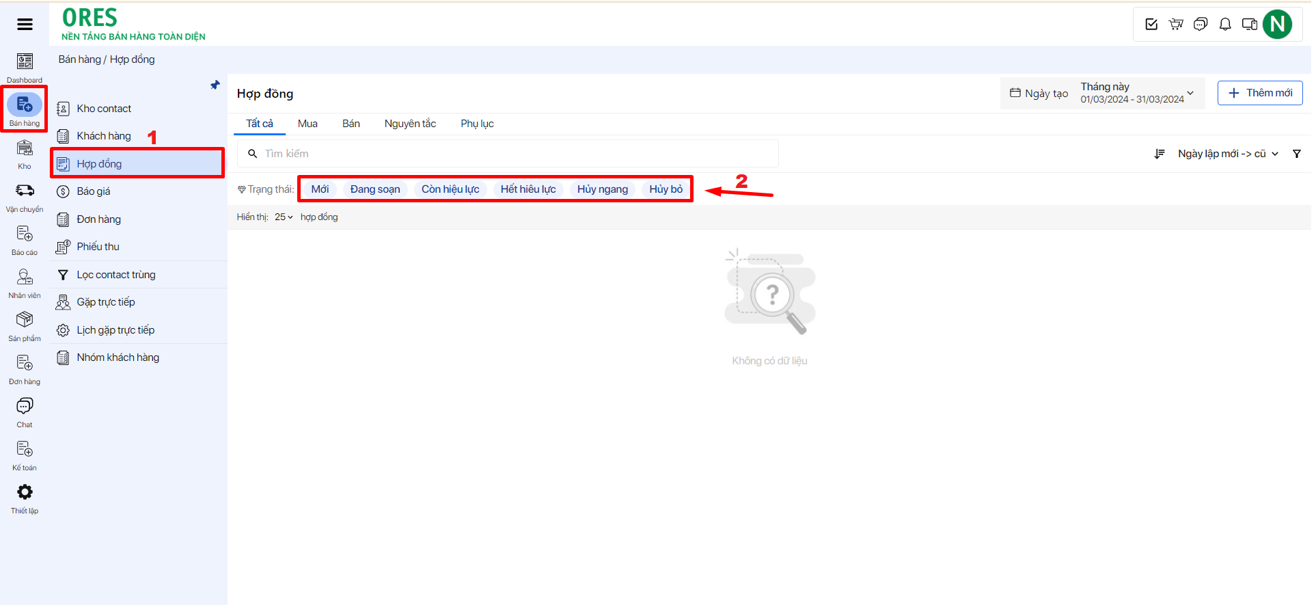Open the Kho warehouse module icon
The width and height of the screenshot is (1316, 607).
pos(25,148)
